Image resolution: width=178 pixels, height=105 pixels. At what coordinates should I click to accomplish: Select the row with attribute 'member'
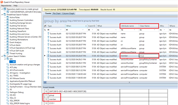[111, 56]
